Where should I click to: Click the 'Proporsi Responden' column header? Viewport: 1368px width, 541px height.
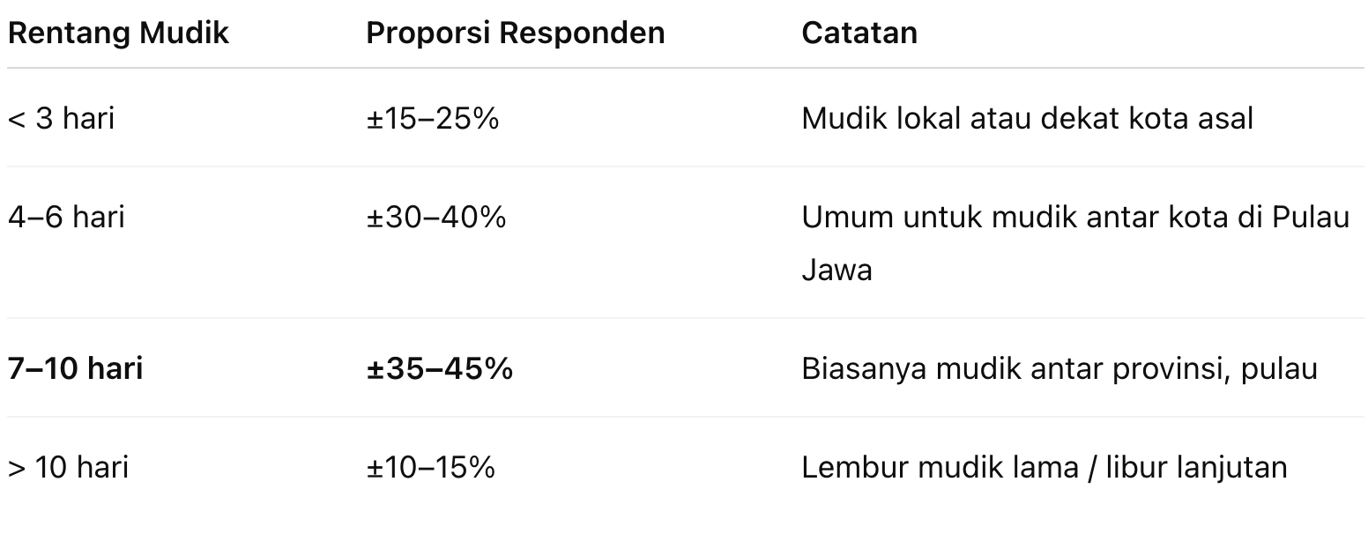[x=515, y=33]
